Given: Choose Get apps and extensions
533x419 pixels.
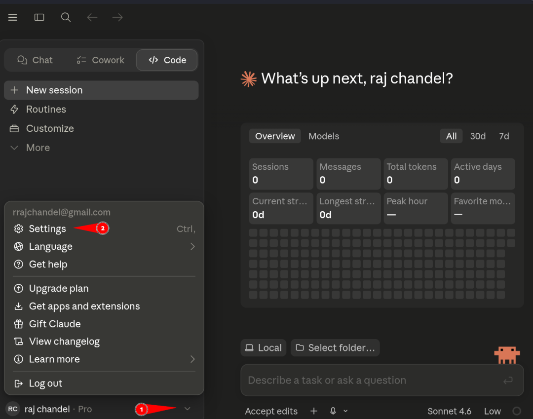Looking at the screenshot, I should pyautogui.click(x=104, y=306).
